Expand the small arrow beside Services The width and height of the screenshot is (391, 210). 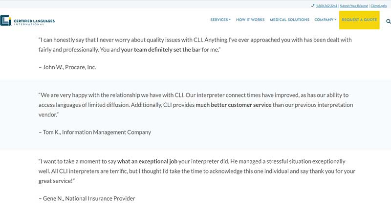pos(230,20)
